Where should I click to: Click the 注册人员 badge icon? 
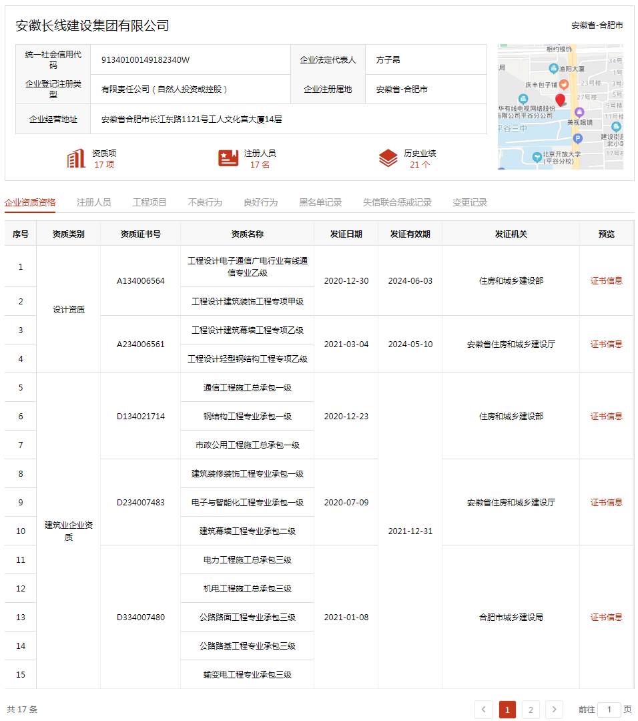point(228,158)
